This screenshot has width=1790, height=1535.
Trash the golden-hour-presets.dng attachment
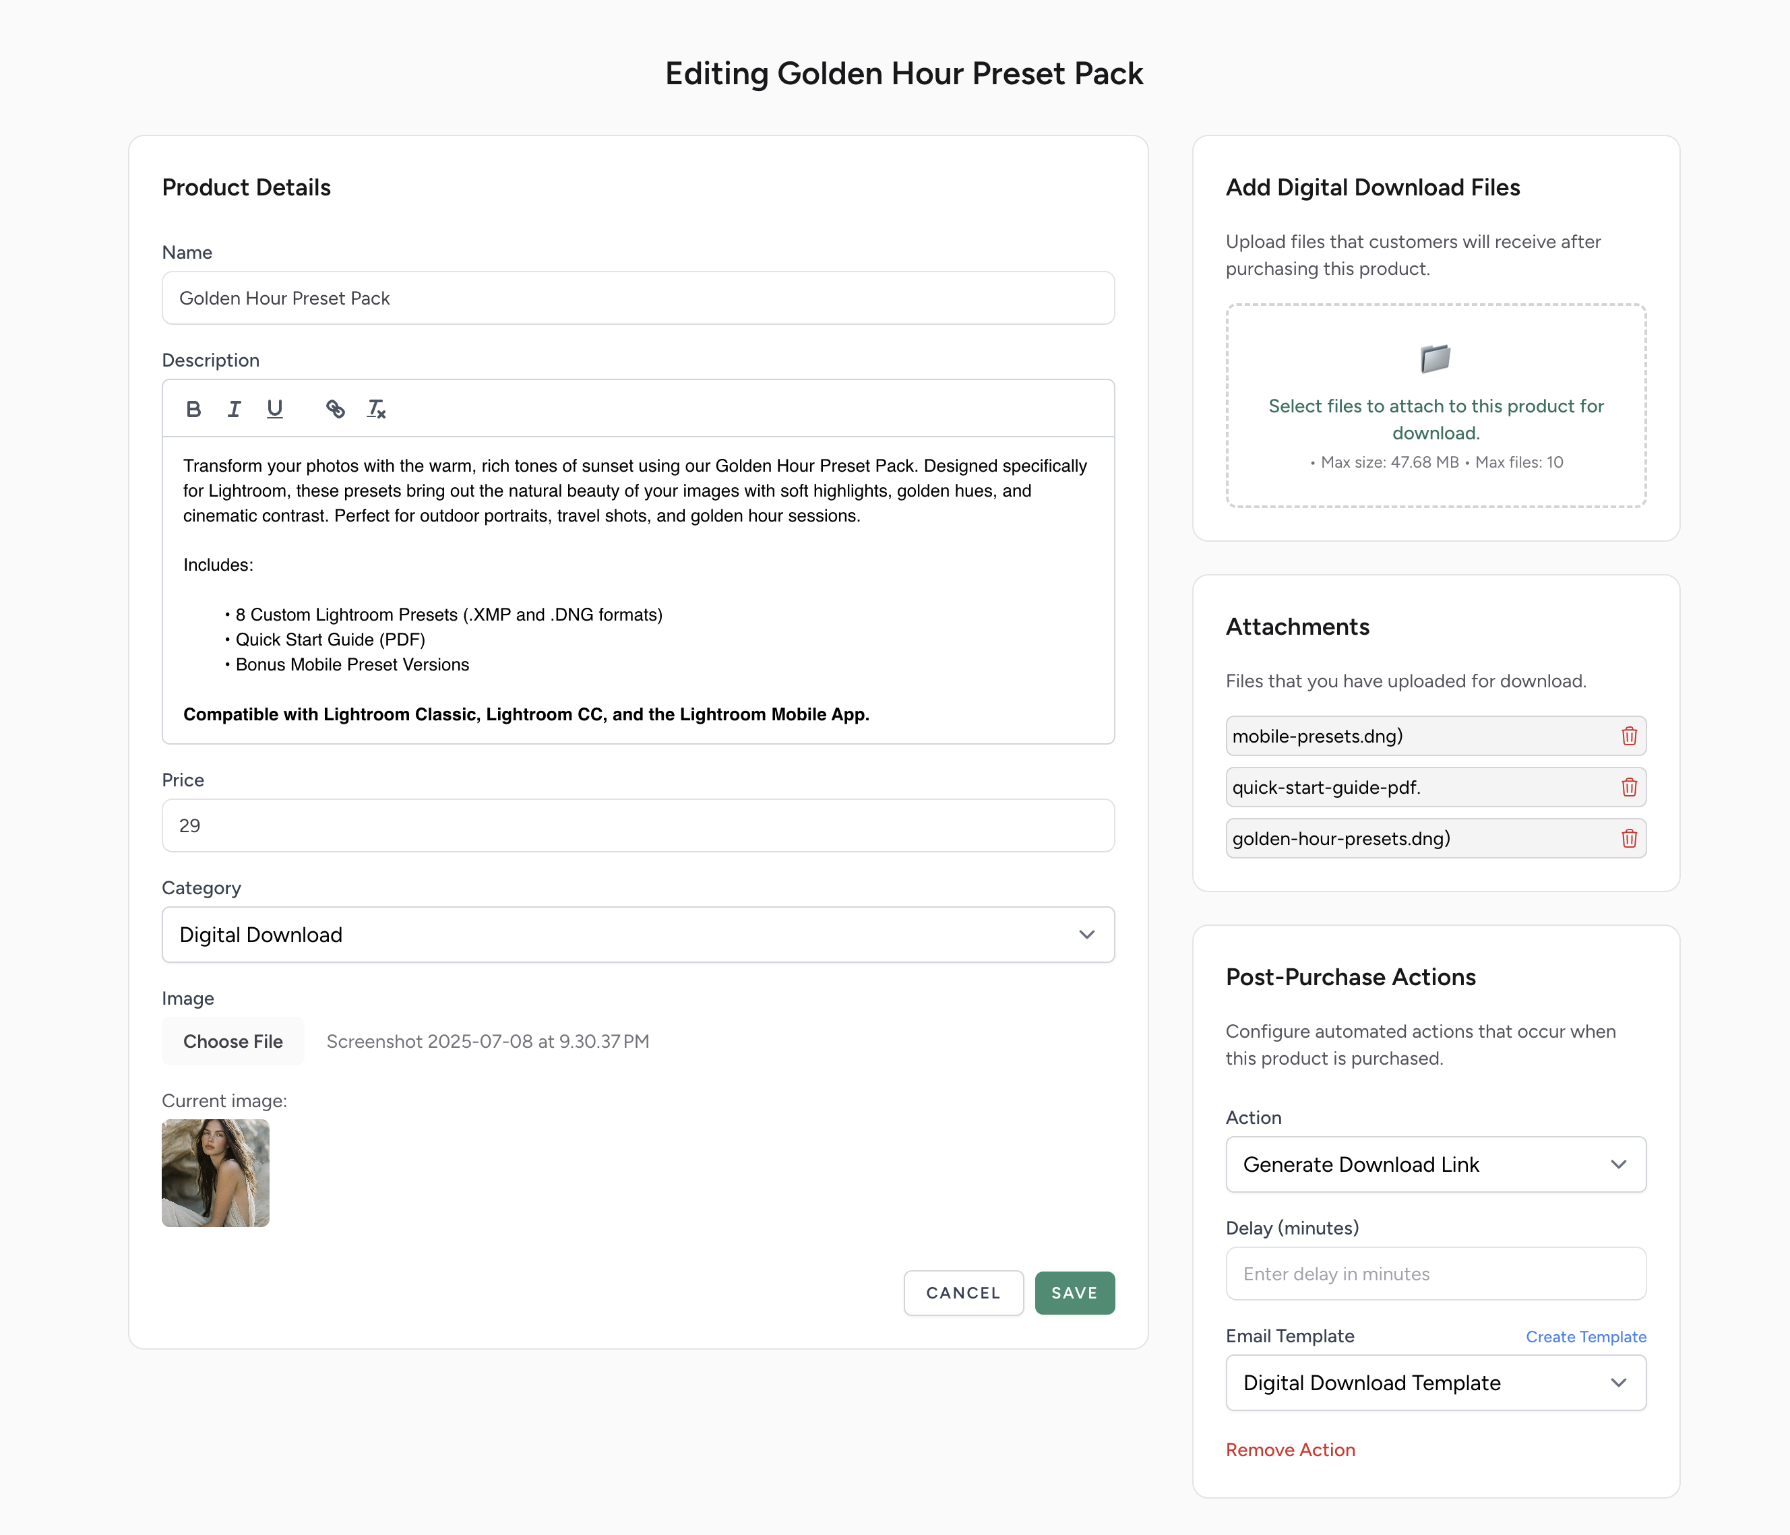1628,838
